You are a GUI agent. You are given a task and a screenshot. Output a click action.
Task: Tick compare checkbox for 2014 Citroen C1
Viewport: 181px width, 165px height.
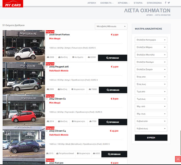[x=47, y=99]
